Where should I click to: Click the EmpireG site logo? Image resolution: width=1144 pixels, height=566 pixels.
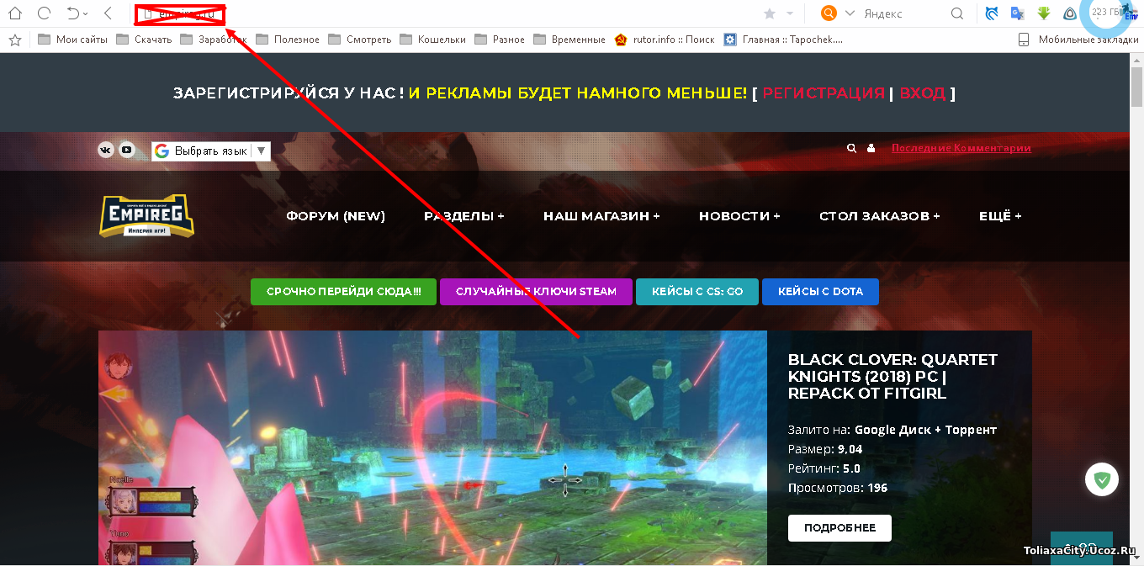pyautogui.click(x=146, y=216)
